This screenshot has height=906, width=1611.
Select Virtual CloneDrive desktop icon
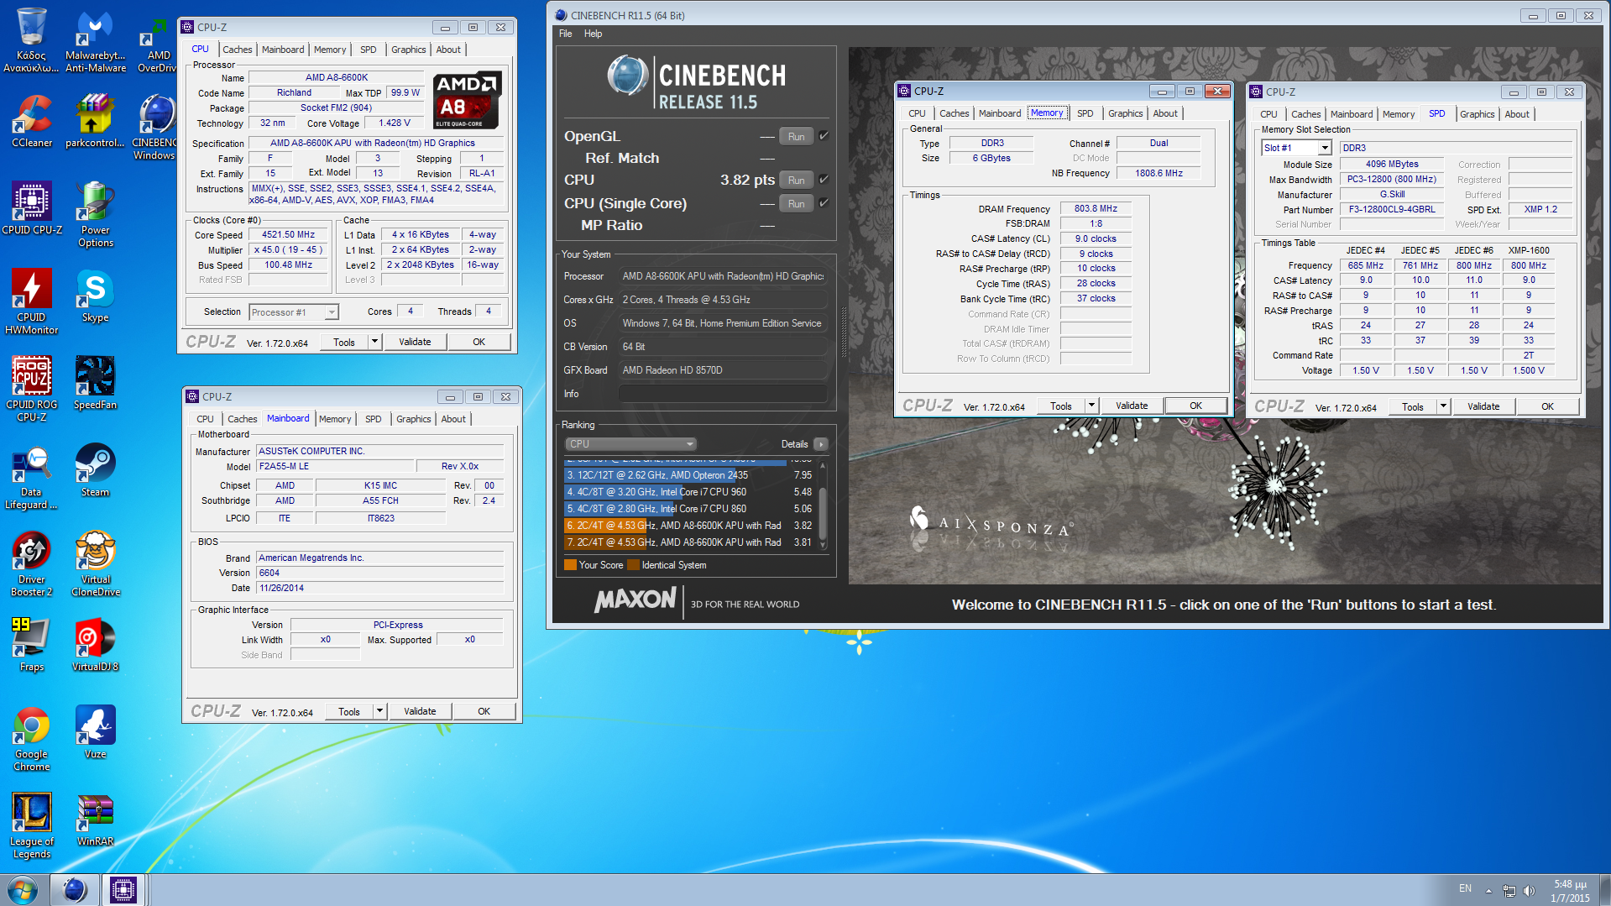tap(95, 563)
